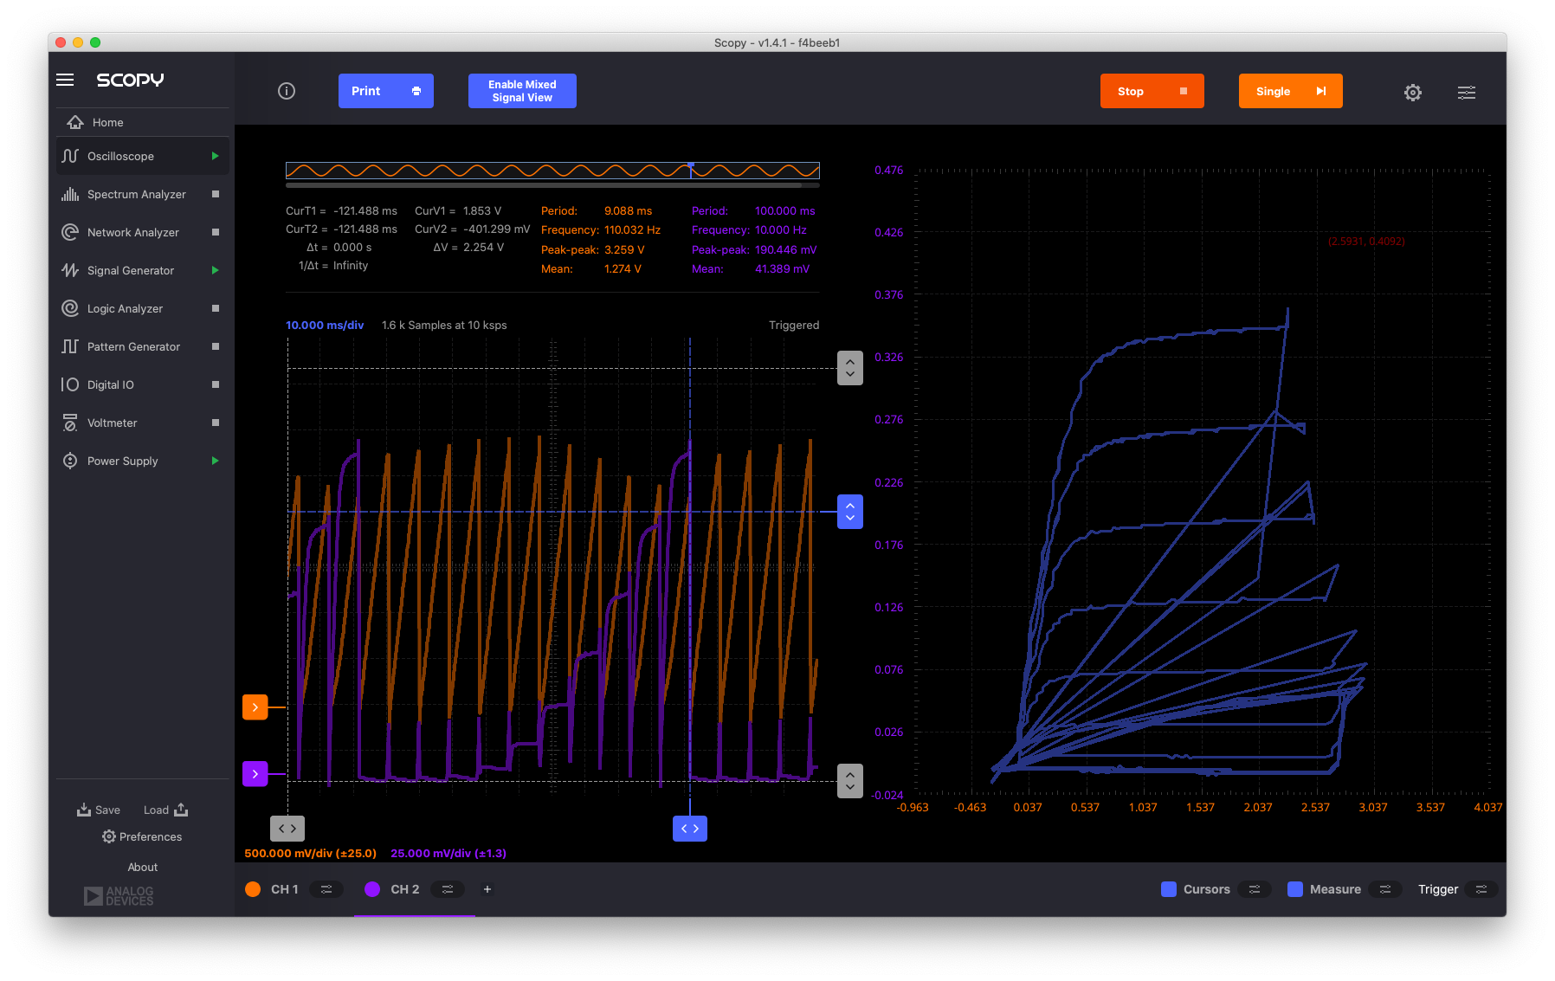Image resolution: width=1555 pixels, height=981 pixels.
Task: Open CH 1 settings menu
Action: point(326,889)
